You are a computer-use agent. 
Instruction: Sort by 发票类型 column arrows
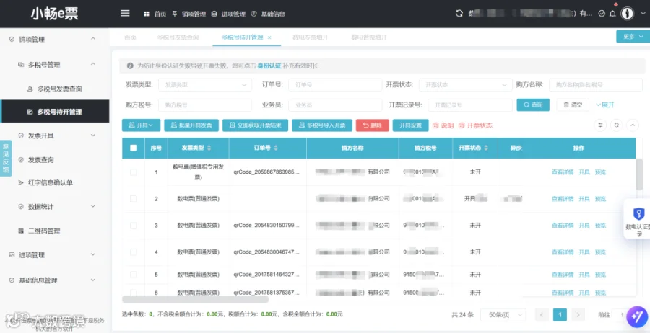pos(209,148)
